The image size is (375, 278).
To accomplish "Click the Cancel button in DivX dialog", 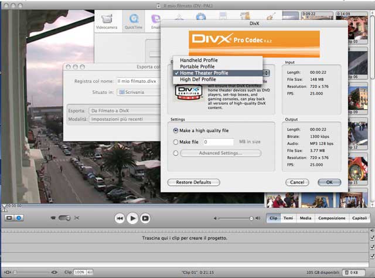I will [297, 182].
